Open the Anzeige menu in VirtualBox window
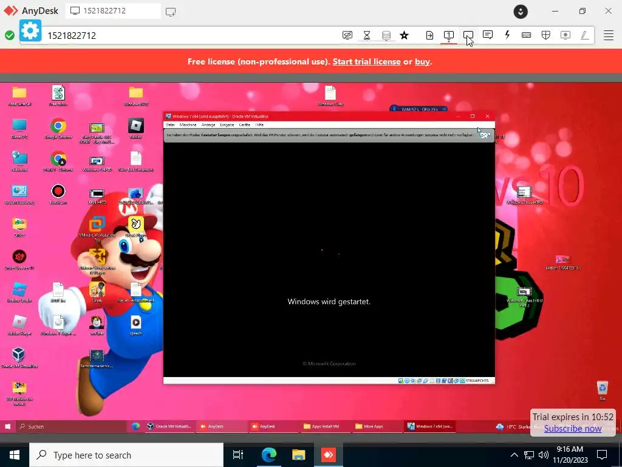The width and height of the screenshot is (622, 467). (208, 125)
